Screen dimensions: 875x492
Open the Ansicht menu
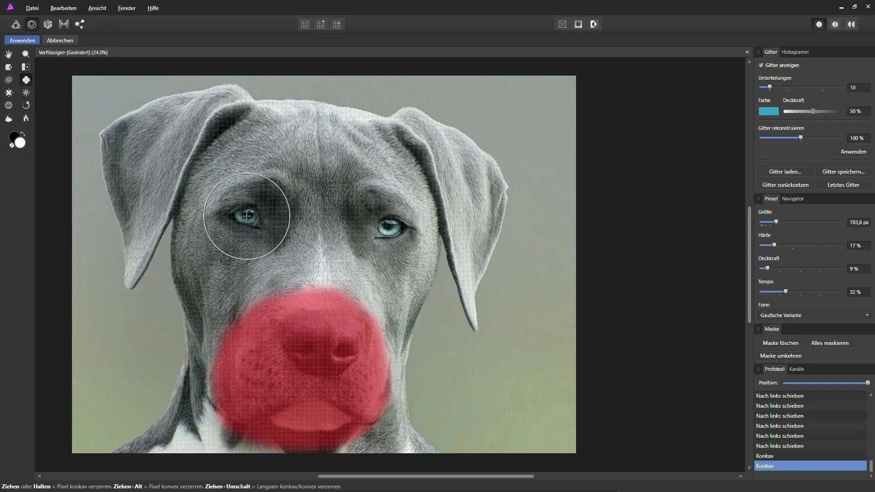97,8
